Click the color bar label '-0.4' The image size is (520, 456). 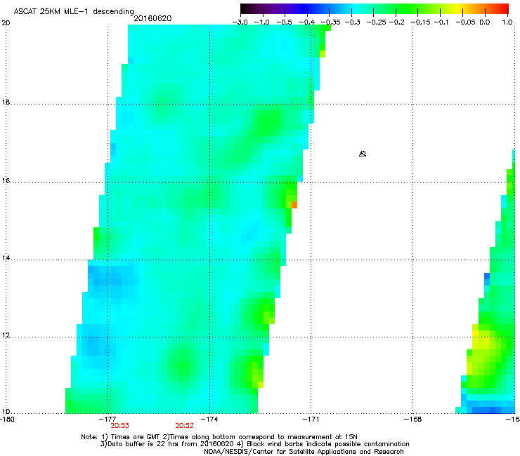[x=307, y=22]
